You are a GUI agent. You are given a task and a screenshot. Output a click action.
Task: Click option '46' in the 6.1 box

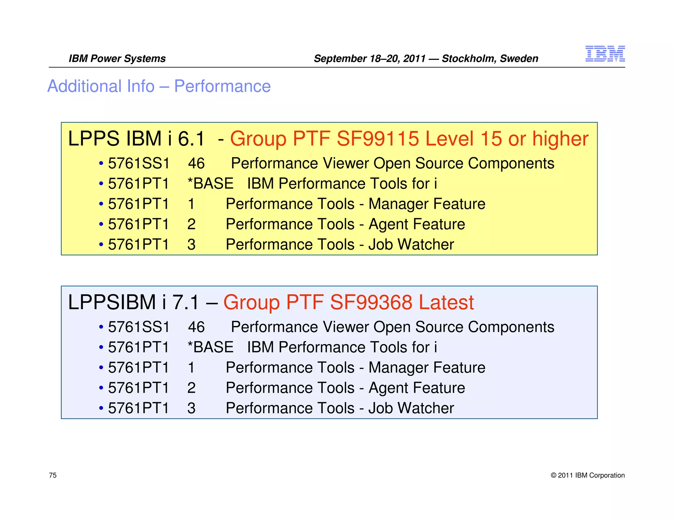pyautogui.click(x=196, y=163)
